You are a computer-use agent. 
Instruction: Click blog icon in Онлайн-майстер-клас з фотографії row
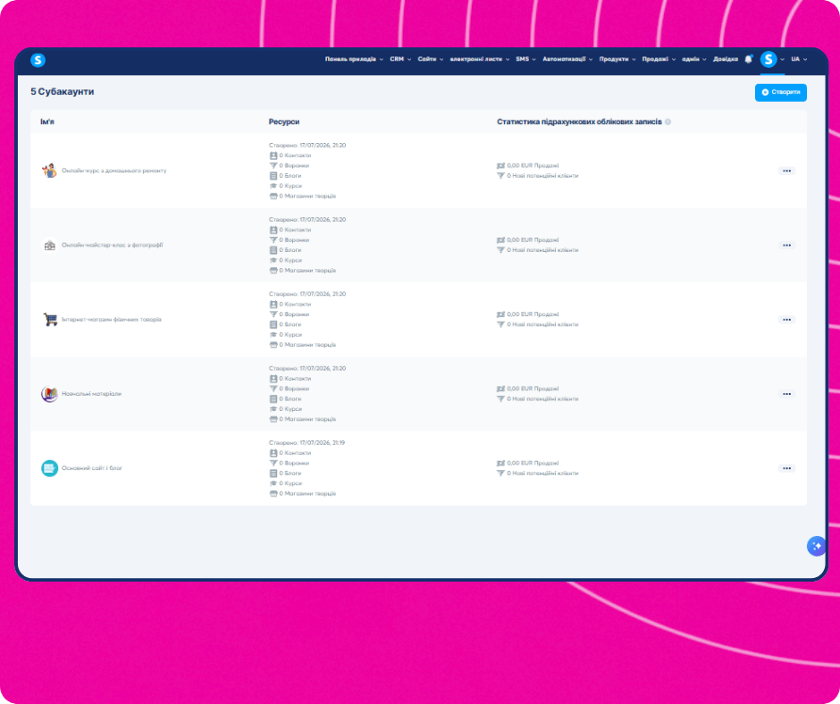coord(273,250)
